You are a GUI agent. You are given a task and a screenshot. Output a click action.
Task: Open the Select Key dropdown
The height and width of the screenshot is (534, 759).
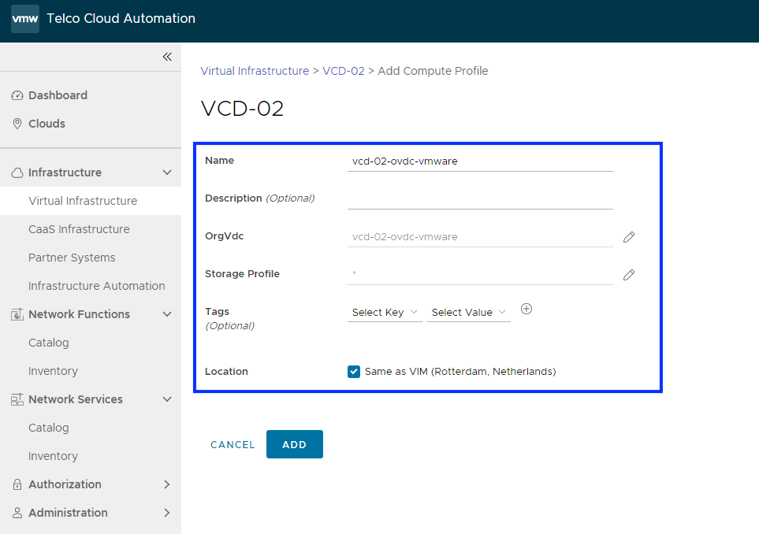[x=385, y=313]
